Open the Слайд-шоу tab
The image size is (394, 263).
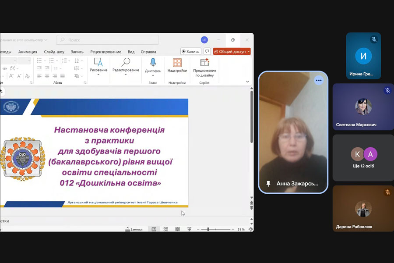coord(54,52)
